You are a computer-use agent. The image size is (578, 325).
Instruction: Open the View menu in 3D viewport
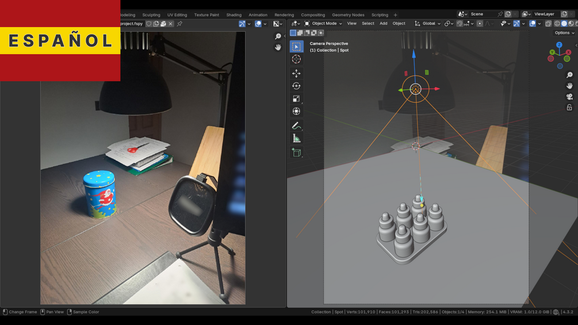pos(351,24)
